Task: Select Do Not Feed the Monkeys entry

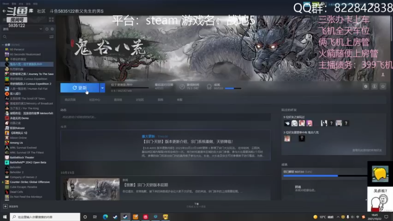Action: (26, 197)
